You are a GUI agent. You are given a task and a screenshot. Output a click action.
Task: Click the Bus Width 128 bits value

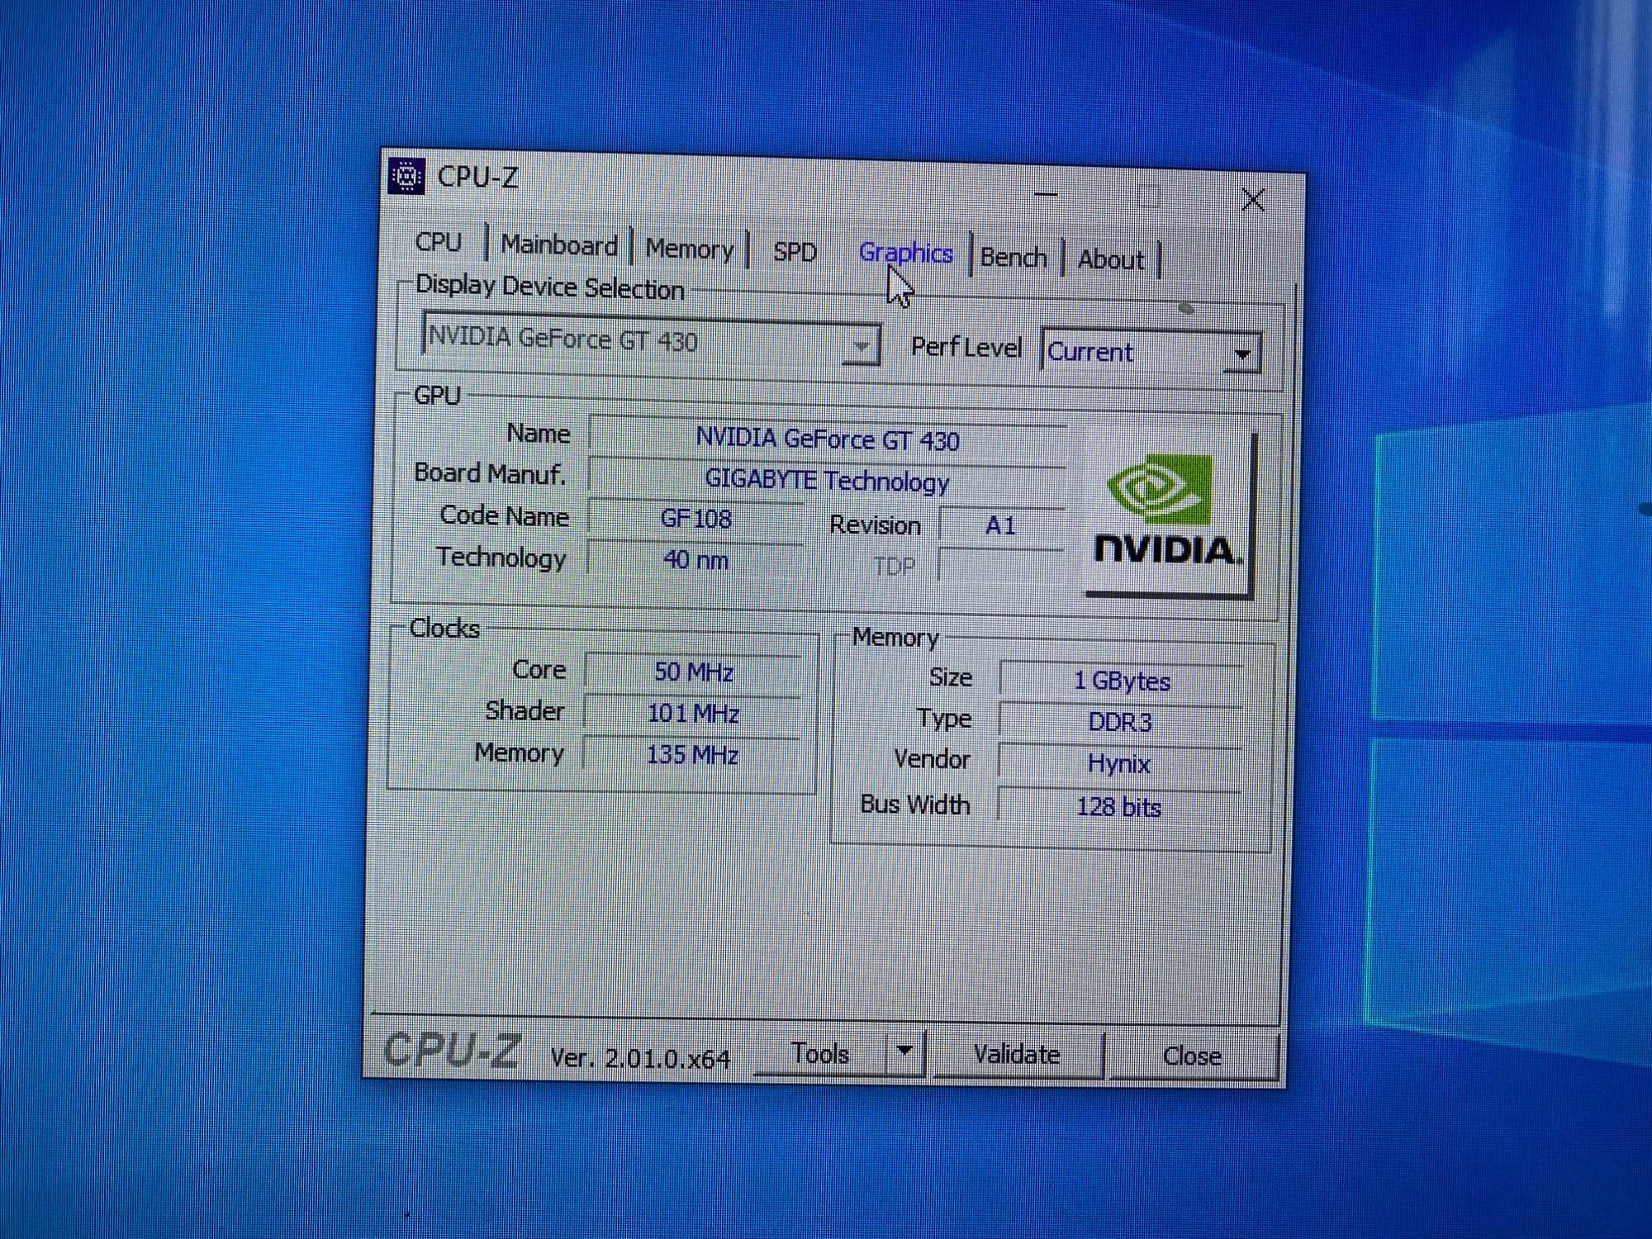(1118, 807)
